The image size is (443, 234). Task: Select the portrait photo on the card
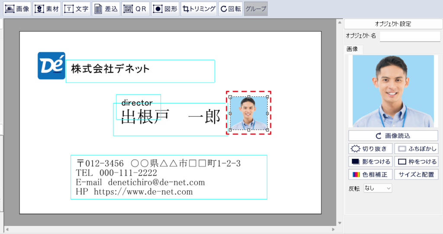pos(249,113)
